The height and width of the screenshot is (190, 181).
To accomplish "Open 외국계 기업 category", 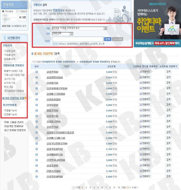I will (10, 83).
